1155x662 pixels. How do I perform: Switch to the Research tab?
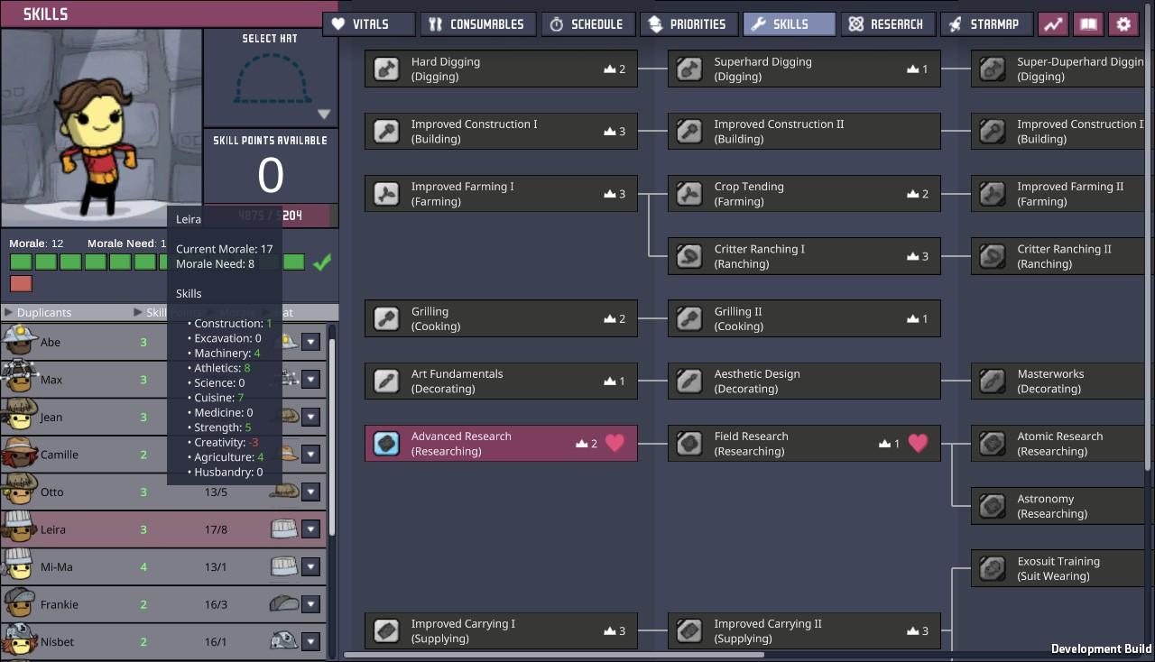pyautogui.click(x=886, y=24)
